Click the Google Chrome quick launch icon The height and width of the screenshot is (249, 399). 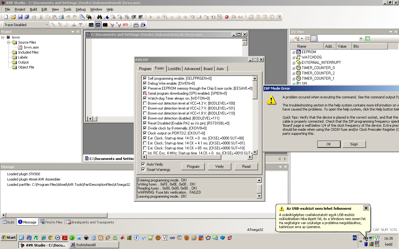pos(50,238)
